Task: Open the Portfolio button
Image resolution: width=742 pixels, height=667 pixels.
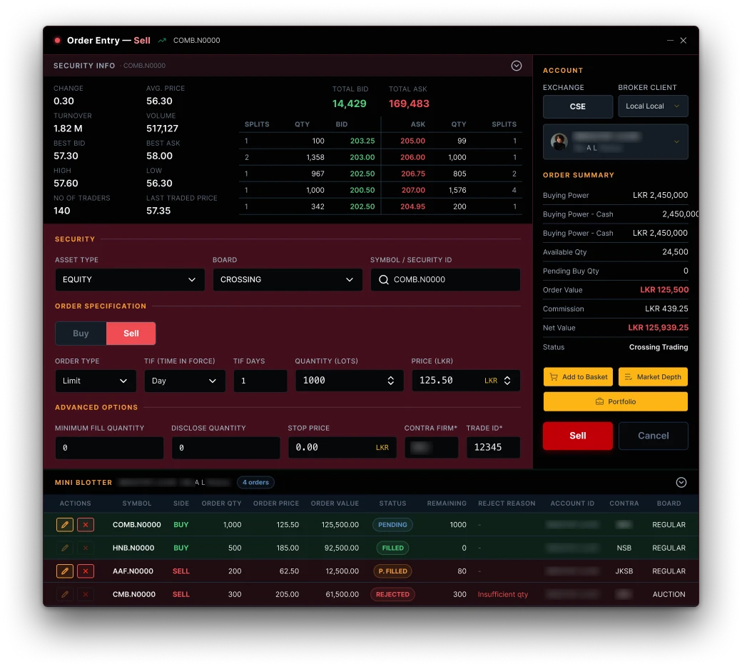Action: point(616,402)
